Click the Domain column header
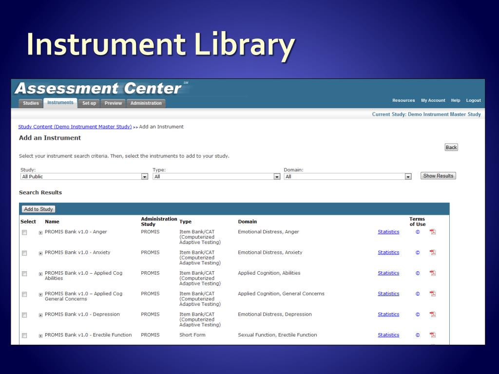This screenshot has height=374, width=499. coord(247,222)
